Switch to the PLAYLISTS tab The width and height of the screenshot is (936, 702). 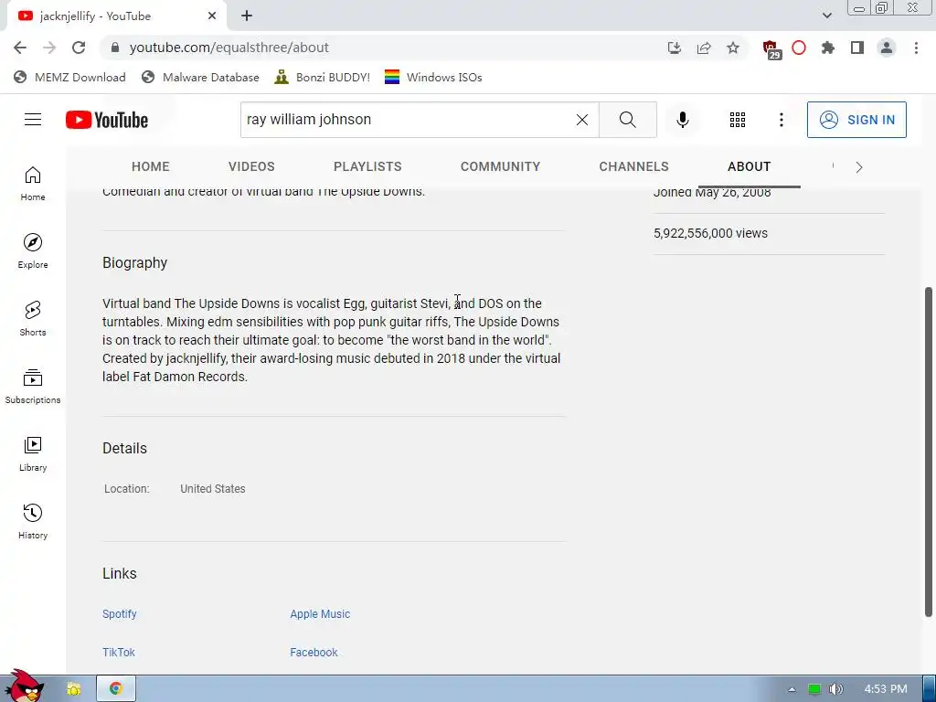[367, 166]
